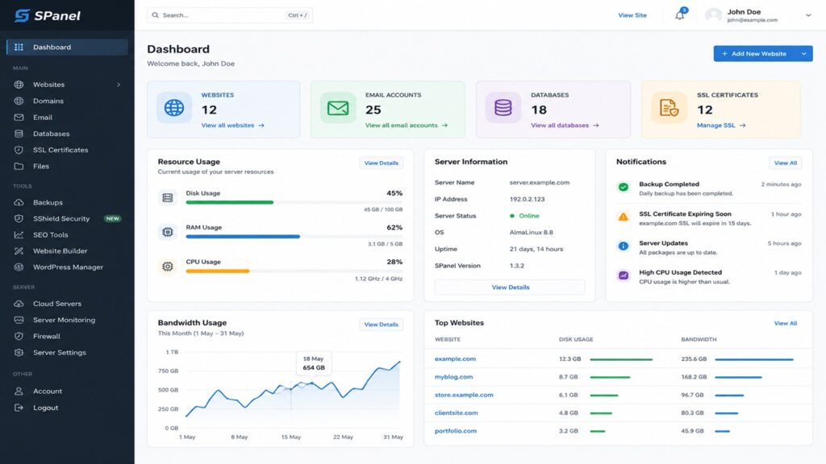Click the Server Settings gear icon
This screenshot has height=464, width=826.
19,353
